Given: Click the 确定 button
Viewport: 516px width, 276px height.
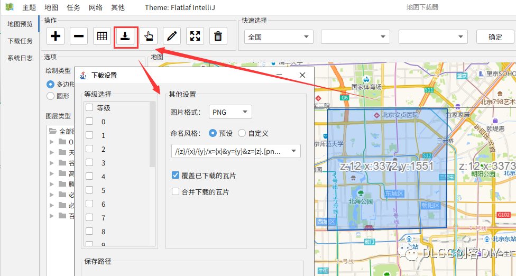Looking at the screenshot, I should pos(495,37).
